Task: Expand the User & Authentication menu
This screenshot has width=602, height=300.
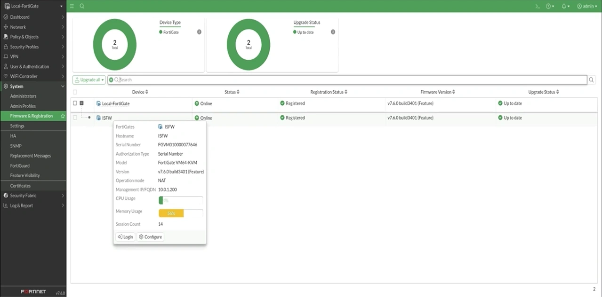Action: 33,67
